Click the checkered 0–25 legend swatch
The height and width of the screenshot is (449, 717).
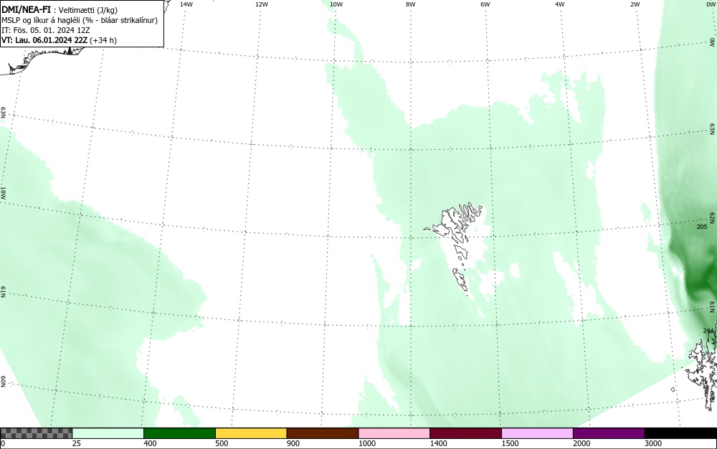(36, 433)
